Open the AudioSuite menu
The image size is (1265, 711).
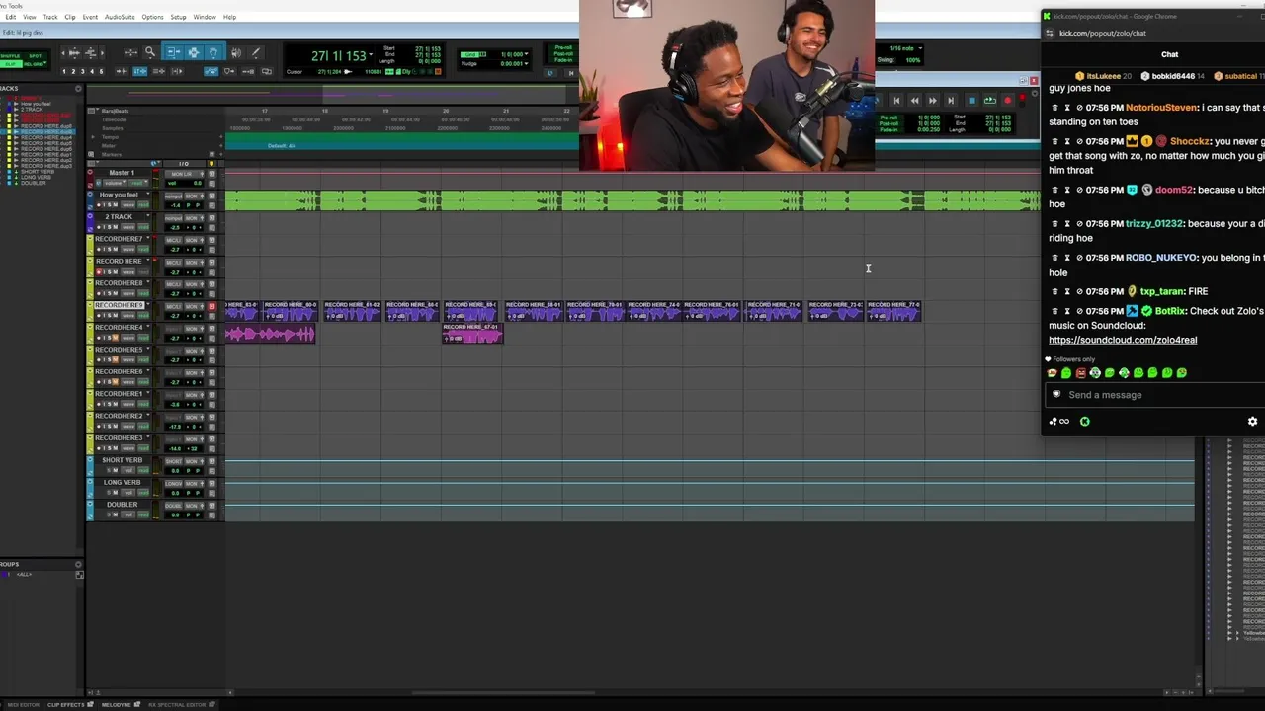tap(120, 17)
